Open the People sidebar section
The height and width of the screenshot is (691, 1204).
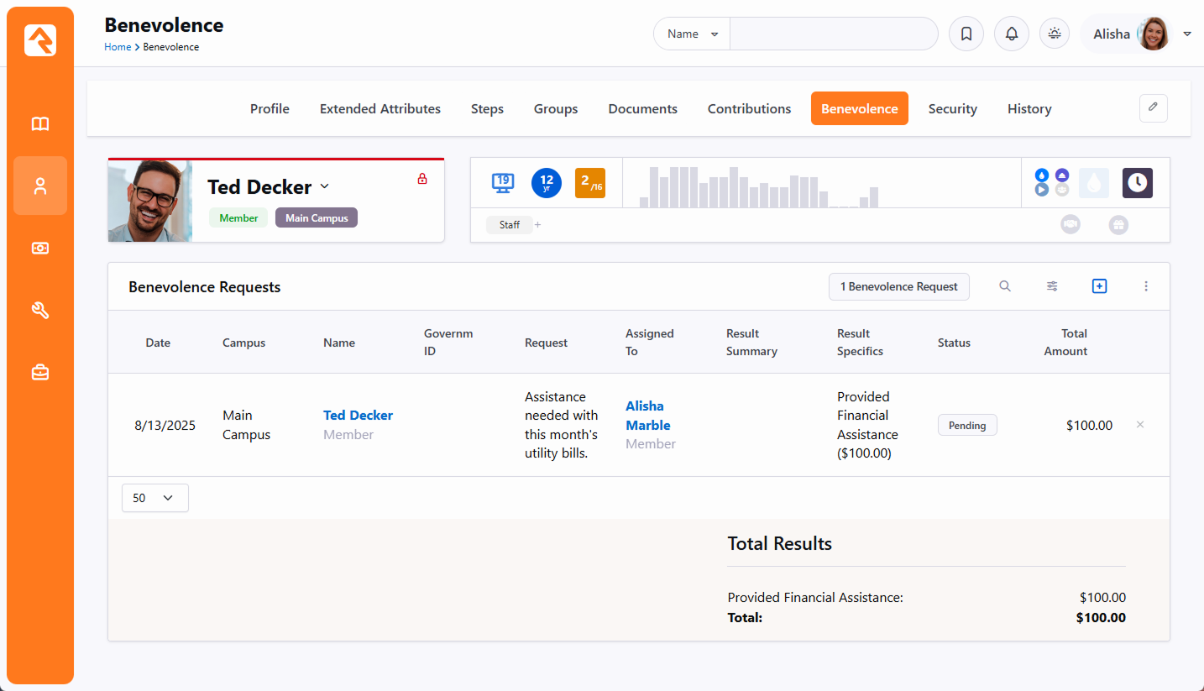click(40, 186)
